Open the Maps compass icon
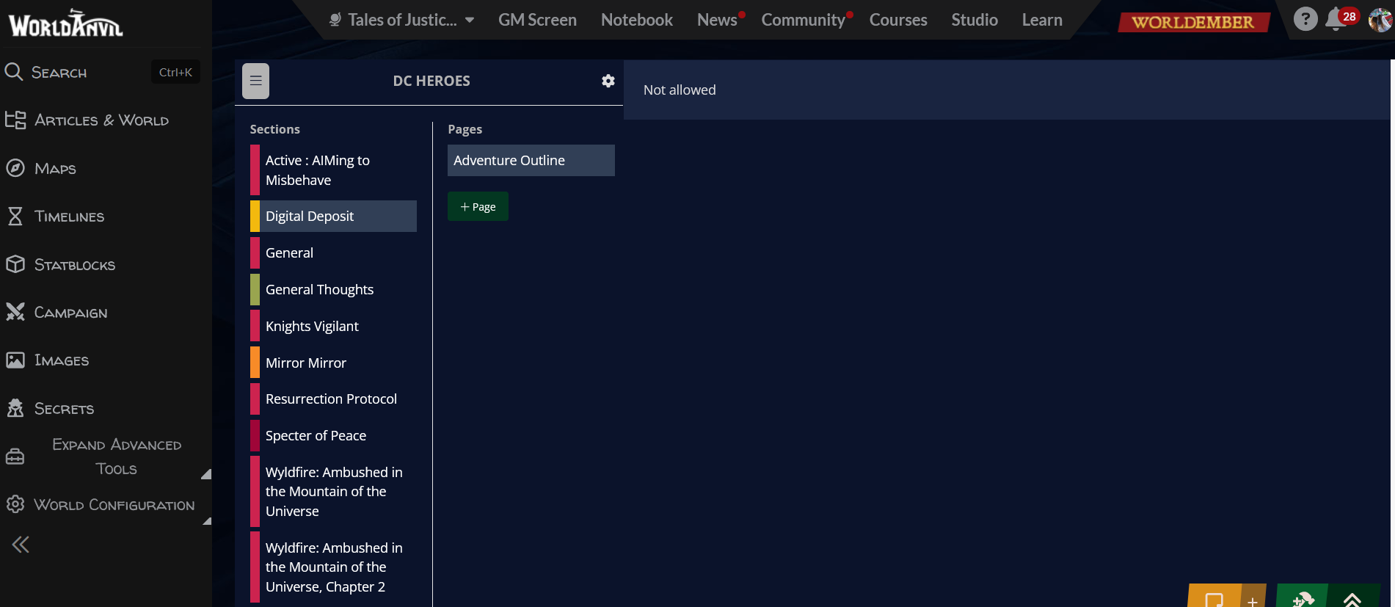Viewport: 1395px width, 607px height. [x=15, y=168]
